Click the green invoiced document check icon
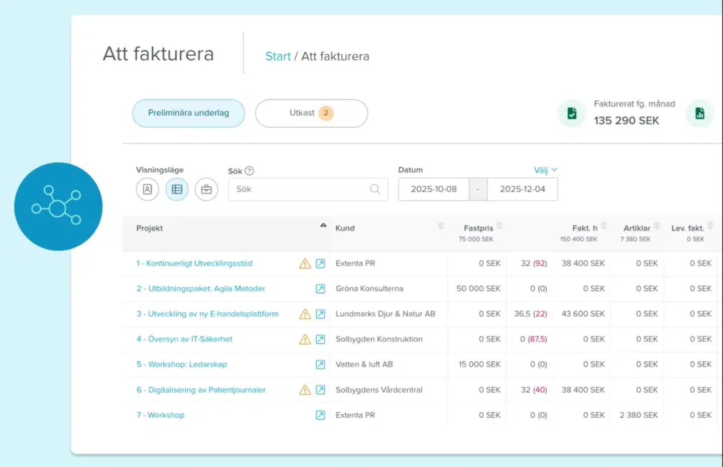This screenshot has width=723, height=467. 572,113
